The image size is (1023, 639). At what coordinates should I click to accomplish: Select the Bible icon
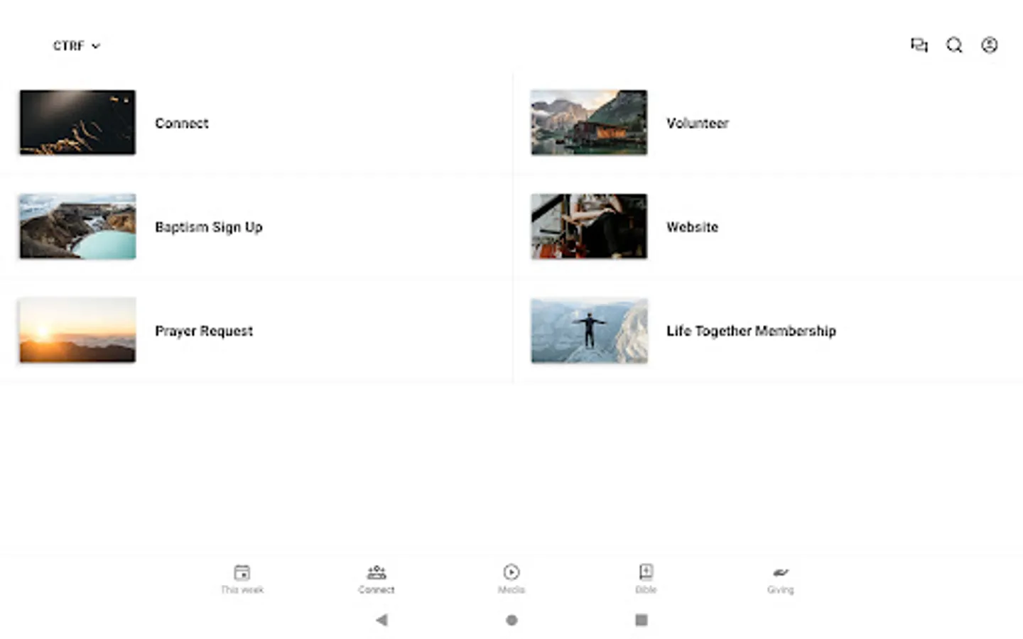tap(645, 572)
